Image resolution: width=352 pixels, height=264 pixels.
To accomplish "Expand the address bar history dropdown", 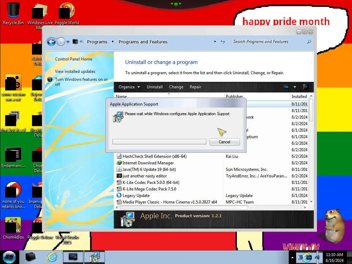I will coord(215,42).
